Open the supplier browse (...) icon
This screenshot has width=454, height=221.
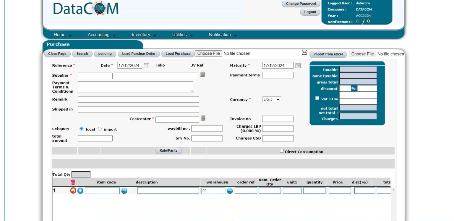pos(203,75)
